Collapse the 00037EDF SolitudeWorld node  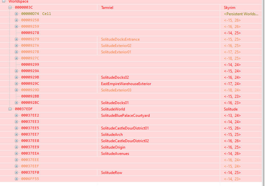pyautogui.click(x=10, y=109)
